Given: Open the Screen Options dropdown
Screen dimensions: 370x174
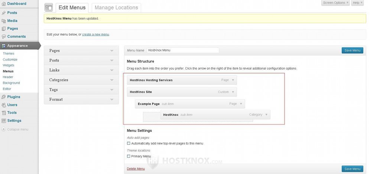Looking at the screenshot, I should tap(335, 3).
